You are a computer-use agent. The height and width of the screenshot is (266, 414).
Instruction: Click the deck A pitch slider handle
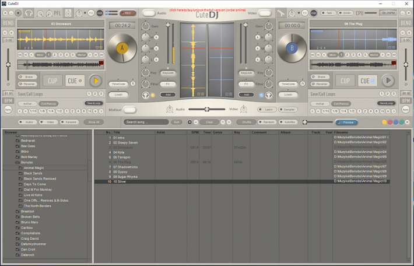(x=8, y=65)
